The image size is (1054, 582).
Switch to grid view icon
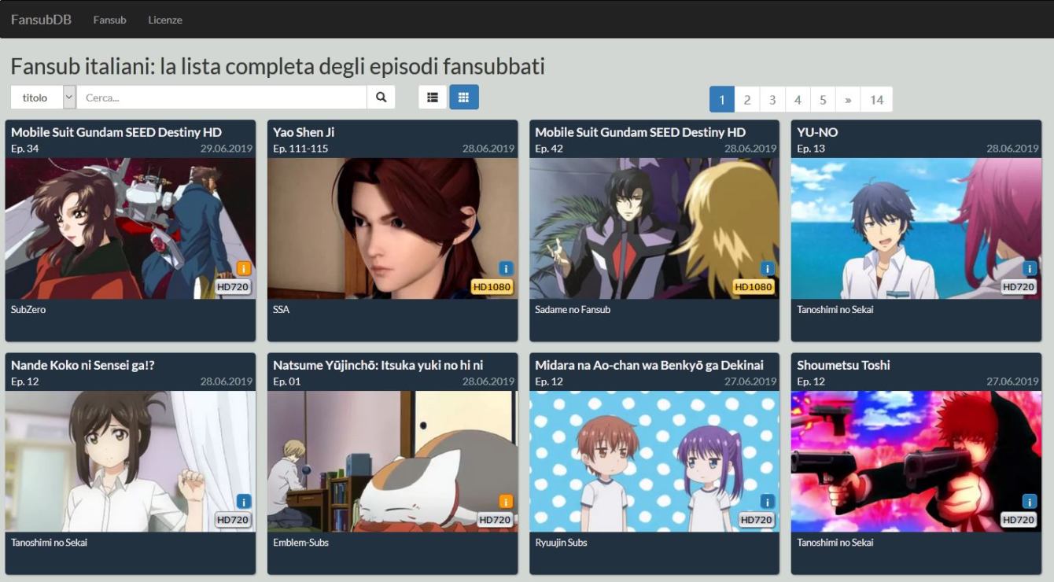464,98
